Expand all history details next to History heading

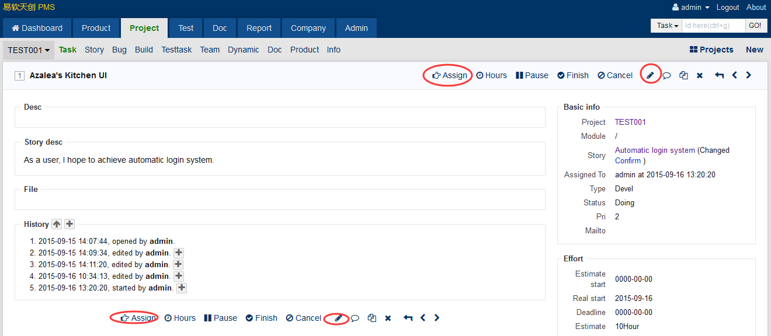[x=70, y=224]
